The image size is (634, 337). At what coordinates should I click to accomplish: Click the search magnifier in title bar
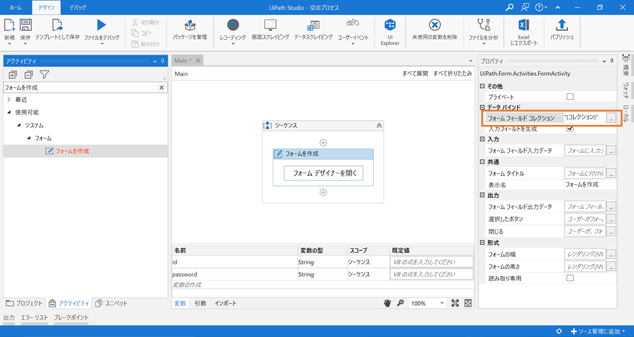[510, 7]
